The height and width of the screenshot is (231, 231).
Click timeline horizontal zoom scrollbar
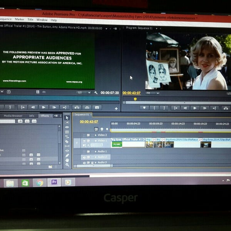tap(94, 166)
